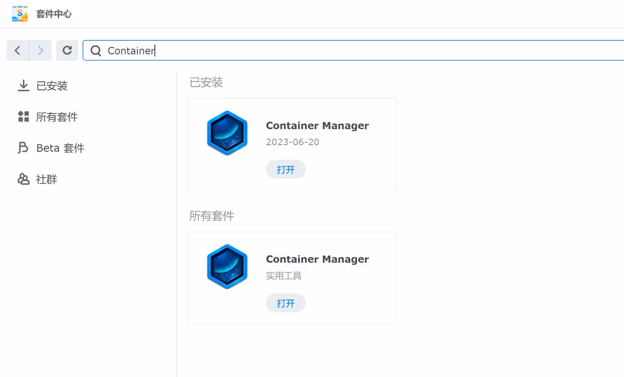Click the magnifier search icon
This screenshot has width=624, height=377.
[96, 51]
